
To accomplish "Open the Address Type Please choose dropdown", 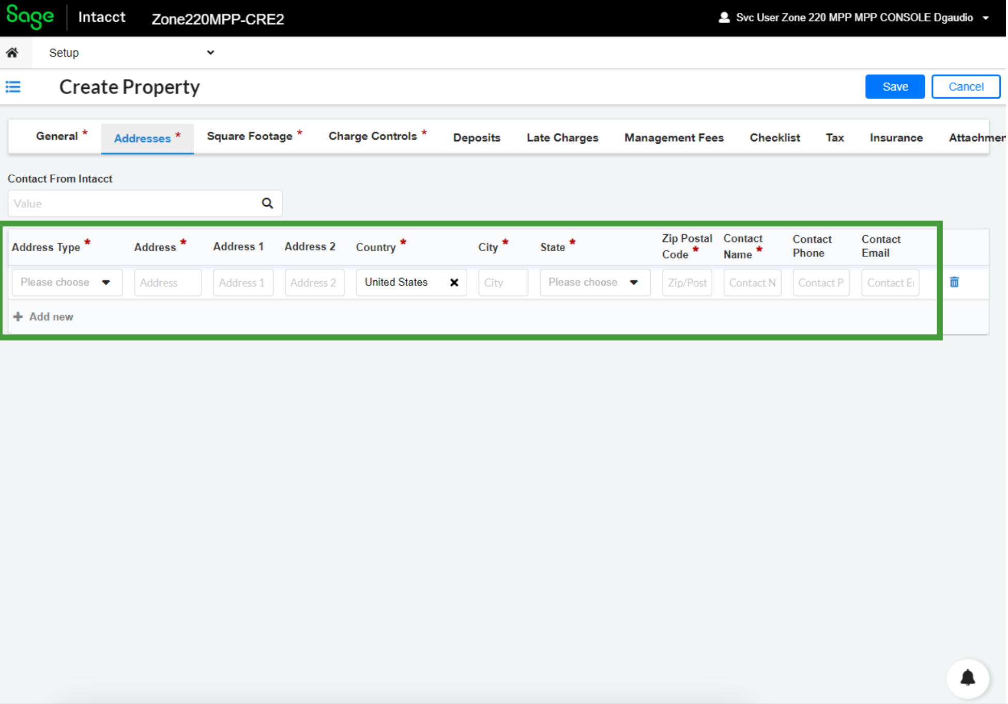I will pyautogui.click(x=67, y=283).
